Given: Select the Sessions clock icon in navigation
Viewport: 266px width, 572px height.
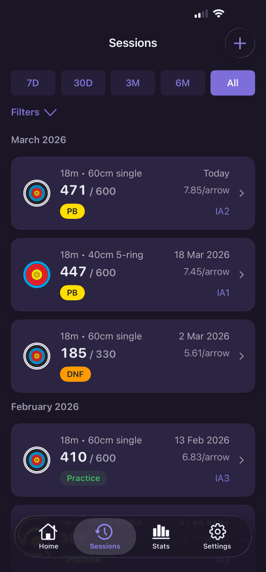Looking at the screenshot, I should coord(104,532).
